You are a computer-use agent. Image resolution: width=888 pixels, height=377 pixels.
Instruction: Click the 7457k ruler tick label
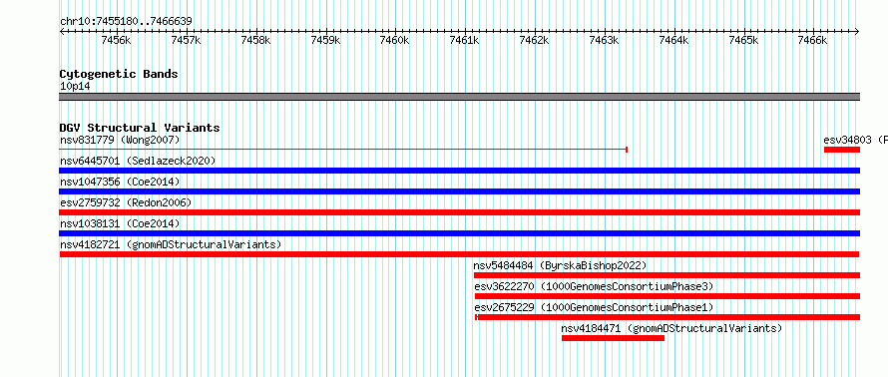click(x=186, y=40)
